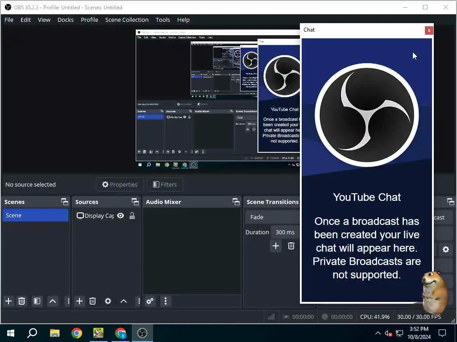
Task: Open scene filters icon in Scenes dock
Action: [37, 301]
